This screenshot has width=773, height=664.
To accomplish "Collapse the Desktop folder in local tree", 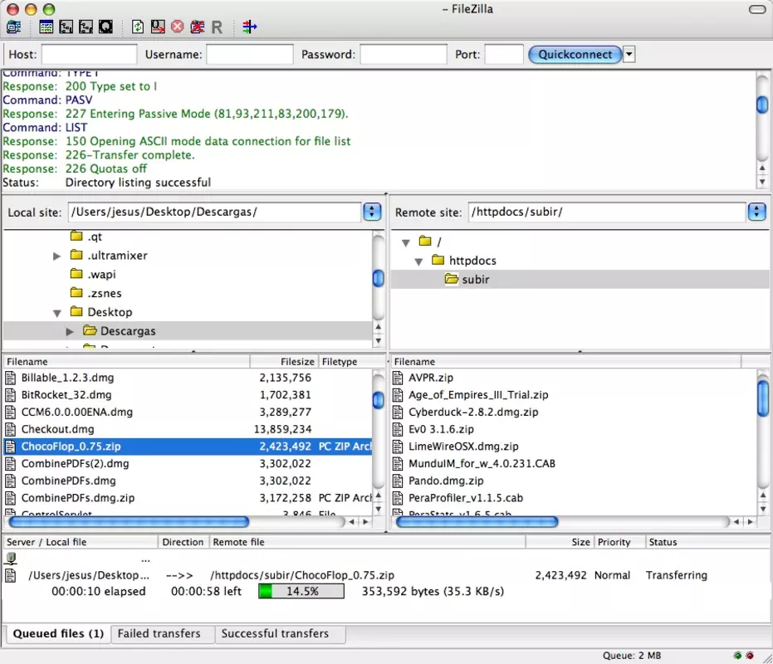I will click(x=57, y=313).
